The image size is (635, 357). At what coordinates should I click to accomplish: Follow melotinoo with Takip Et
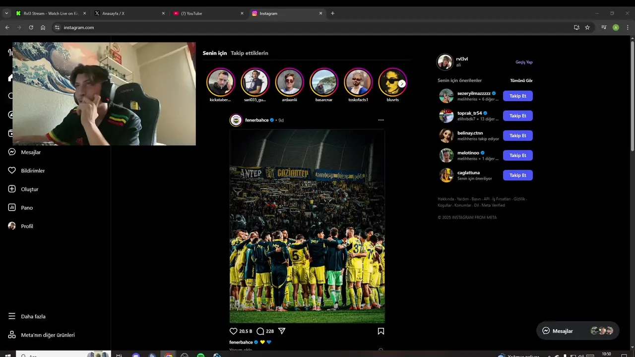(x=517, y=155)
